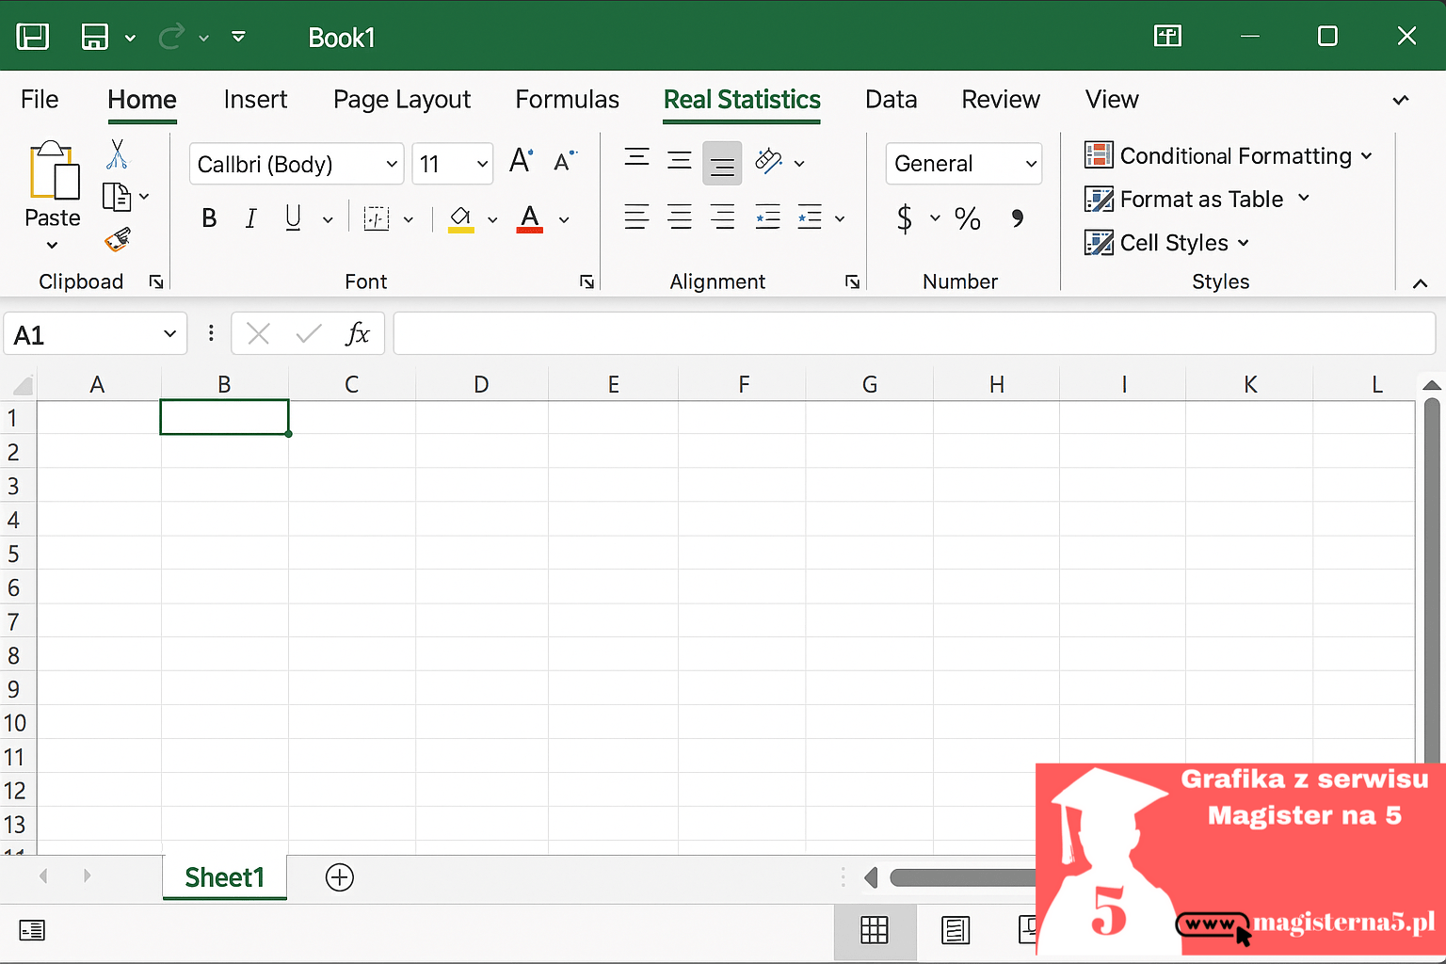This screenshot has height=964, width=1446.
Task: Open the Page Layout tab
Action: (402, 100)
